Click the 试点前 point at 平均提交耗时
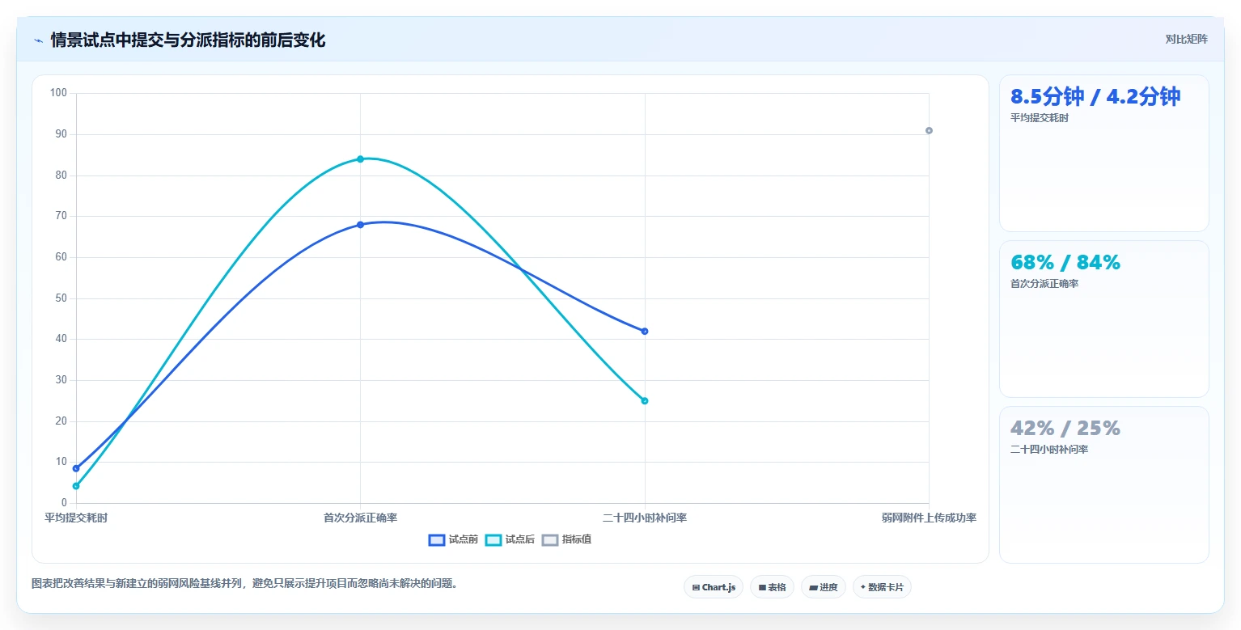This screenshot has width=1241, height=630. [76, 468]
